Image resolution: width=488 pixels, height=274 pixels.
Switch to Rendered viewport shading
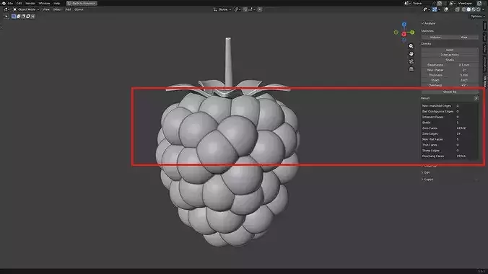click(x=479, y=9)
